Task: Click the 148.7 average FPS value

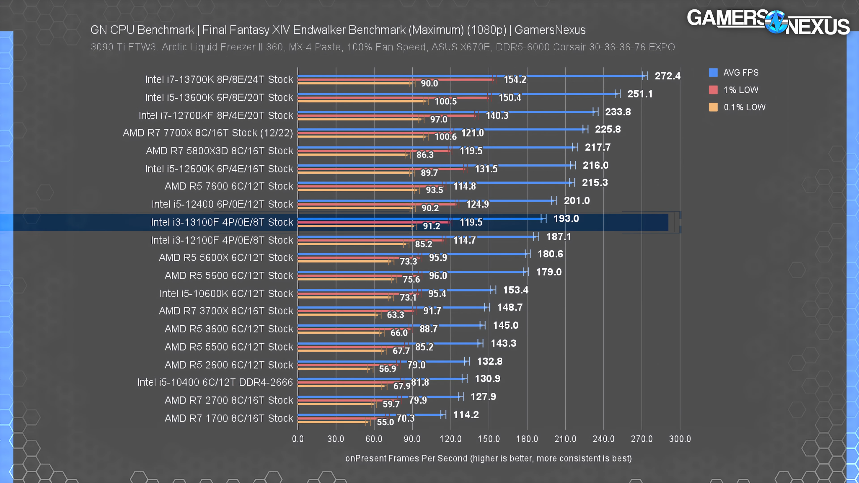Action: (x=510, y=308)
